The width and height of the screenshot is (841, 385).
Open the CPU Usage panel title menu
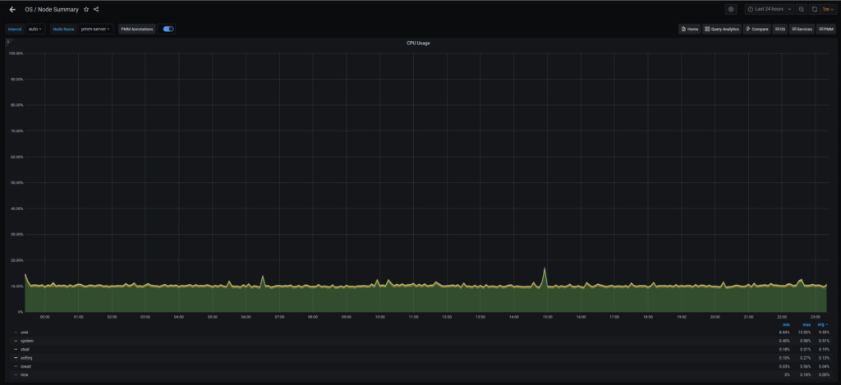click(x=418, y=43)
